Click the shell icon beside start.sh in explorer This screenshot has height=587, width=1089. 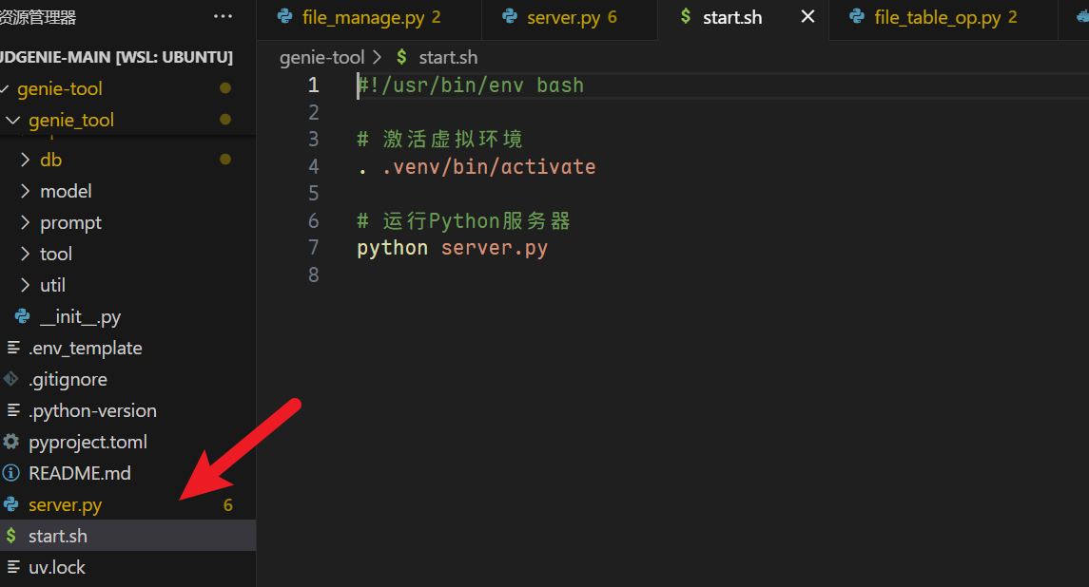pos(11,536)
